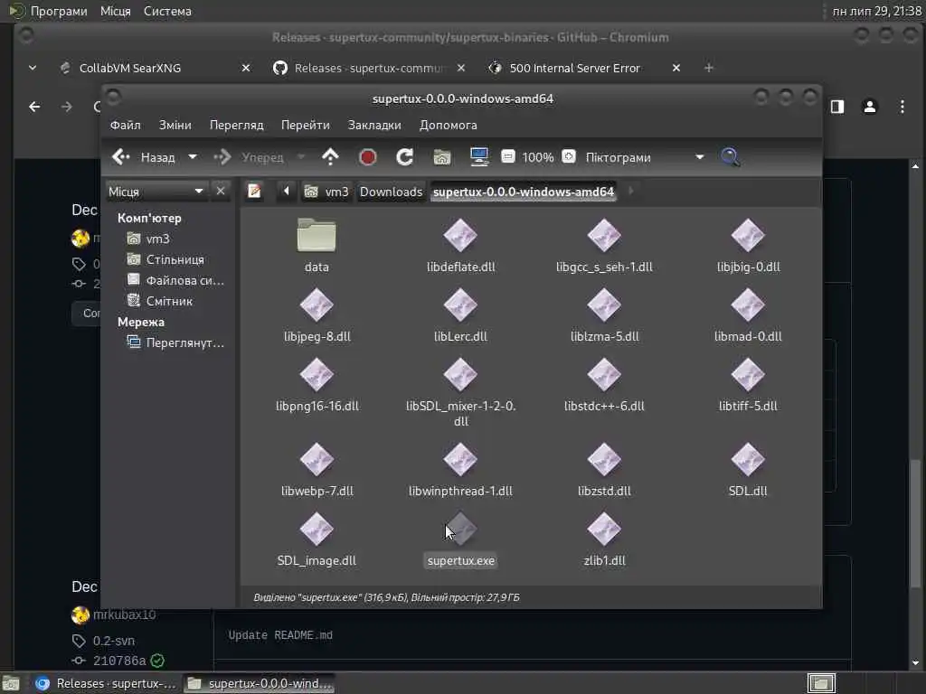Select zlib1.dll file
This screenshot has width=926, height=694.
coord(604,539)
